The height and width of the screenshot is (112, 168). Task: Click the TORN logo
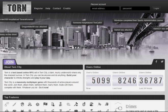coord(17,8)
